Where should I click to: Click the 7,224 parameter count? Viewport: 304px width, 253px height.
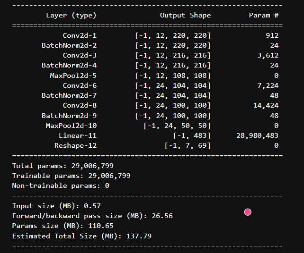268,85
